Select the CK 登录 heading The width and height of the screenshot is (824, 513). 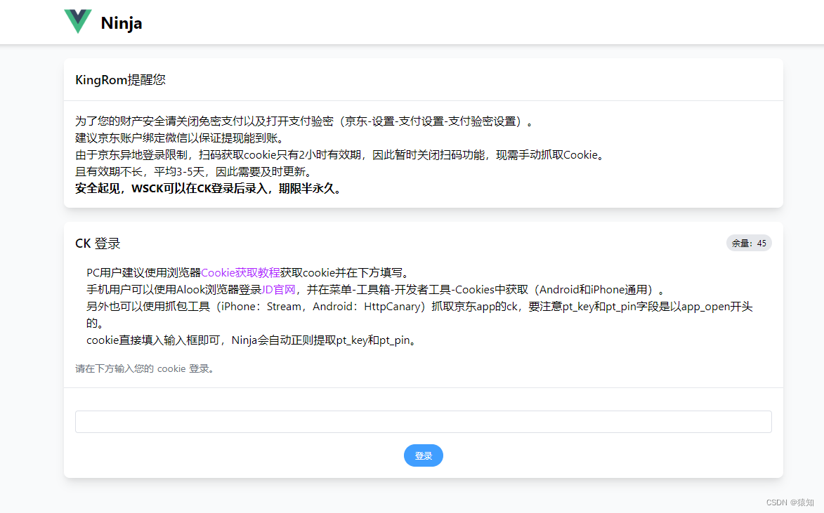(x=98, y=244)
